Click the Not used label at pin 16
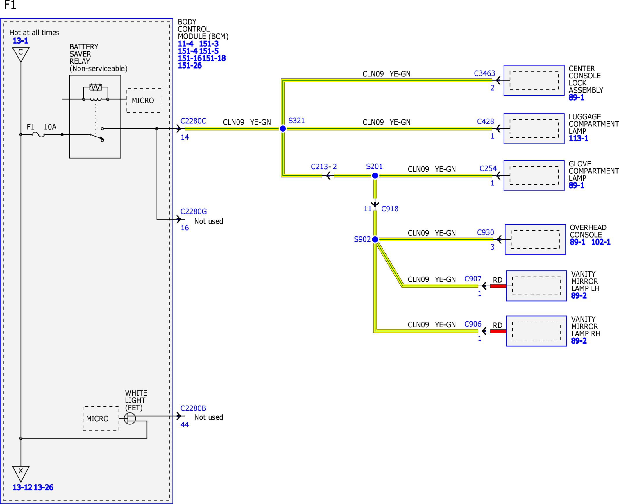 (209, 221)
